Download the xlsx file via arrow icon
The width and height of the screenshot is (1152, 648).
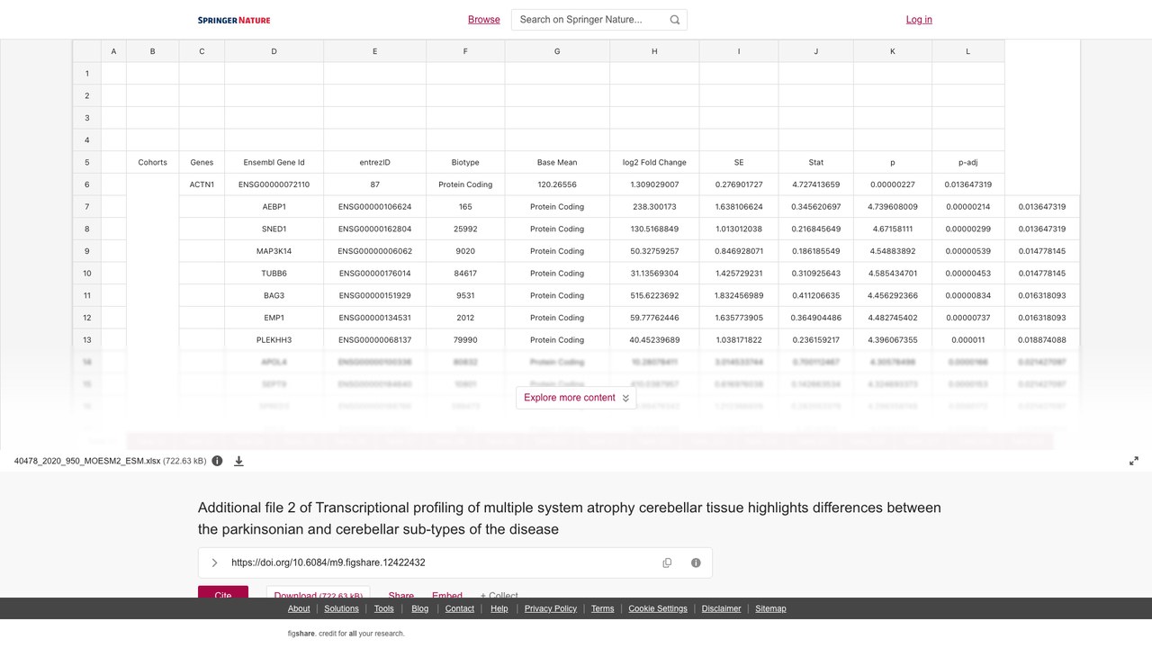pyautogui.click(x=238, y=461)
